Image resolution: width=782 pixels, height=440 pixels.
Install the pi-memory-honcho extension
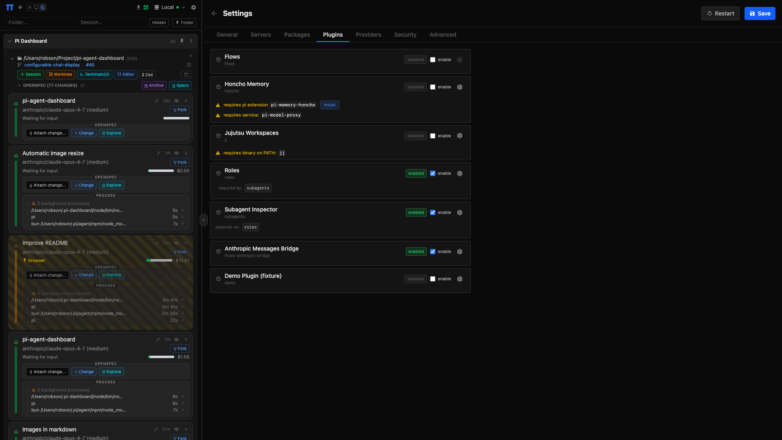(x=329, y=105)
